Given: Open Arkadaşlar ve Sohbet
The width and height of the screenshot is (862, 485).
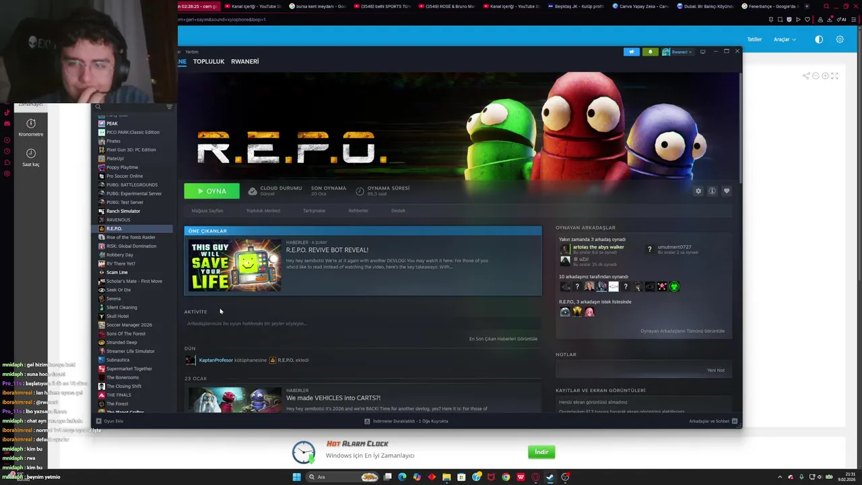Looking at the screenshot, I should [713, 421].
